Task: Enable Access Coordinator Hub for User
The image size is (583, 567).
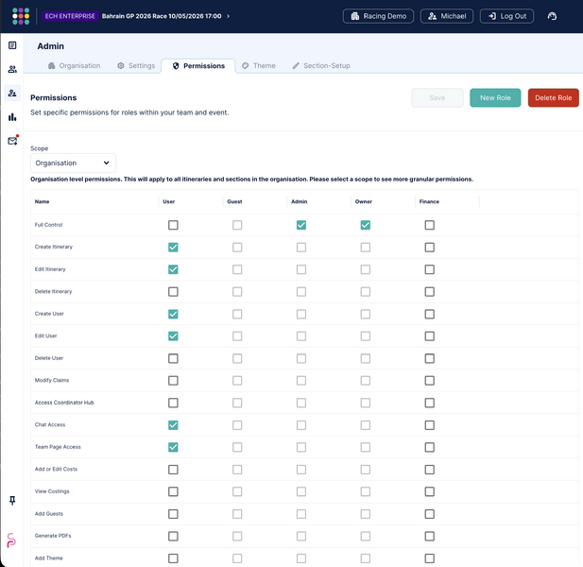Action: pos(173,403)
